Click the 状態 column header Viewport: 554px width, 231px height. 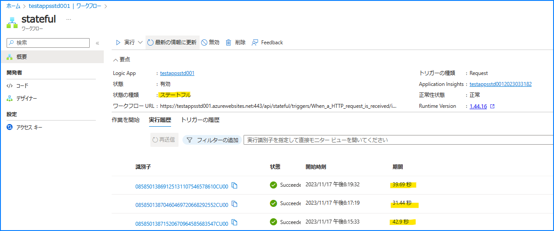tap(275, 167)
